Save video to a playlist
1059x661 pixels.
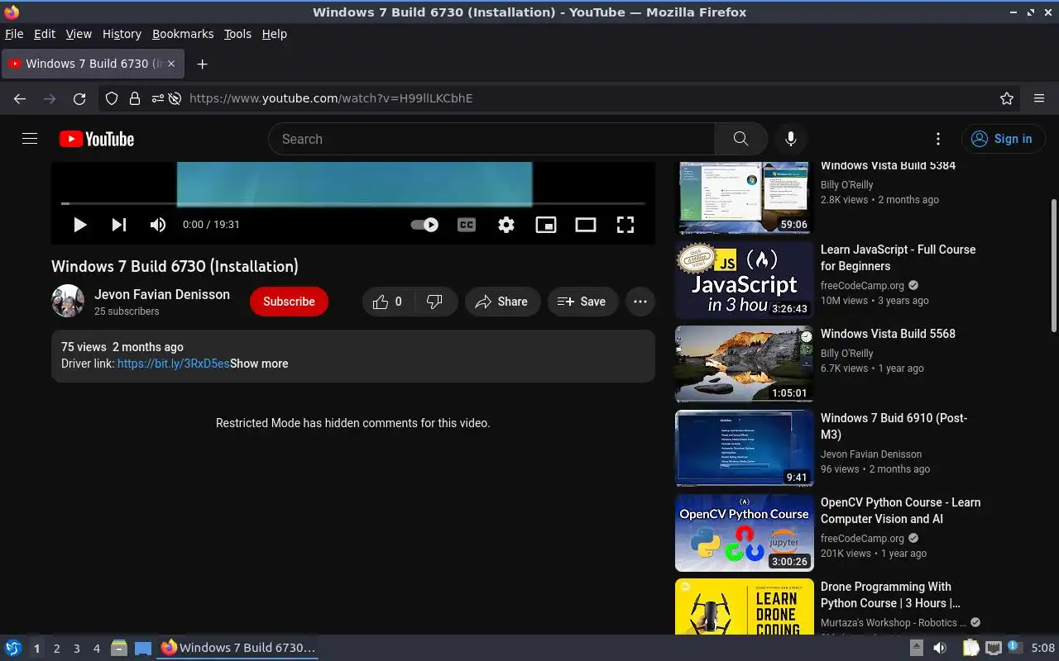click(582, 302)
